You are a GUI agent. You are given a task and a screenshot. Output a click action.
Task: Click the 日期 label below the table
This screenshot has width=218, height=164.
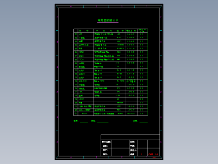point(135,121)
